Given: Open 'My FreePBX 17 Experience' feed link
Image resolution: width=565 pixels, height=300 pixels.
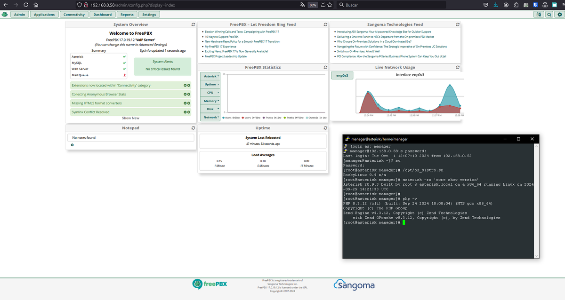Looking at the screenshot, I should 220,47.
